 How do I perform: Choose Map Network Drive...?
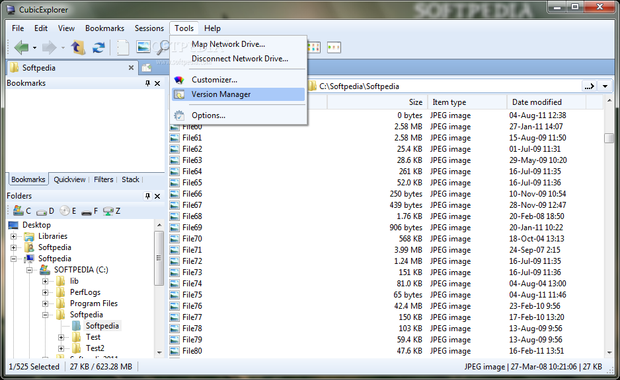click(x=239, y=44)
